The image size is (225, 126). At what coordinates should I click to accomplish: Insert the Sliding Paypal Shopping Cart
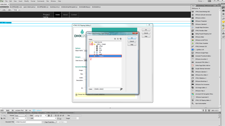pos(203,34)
